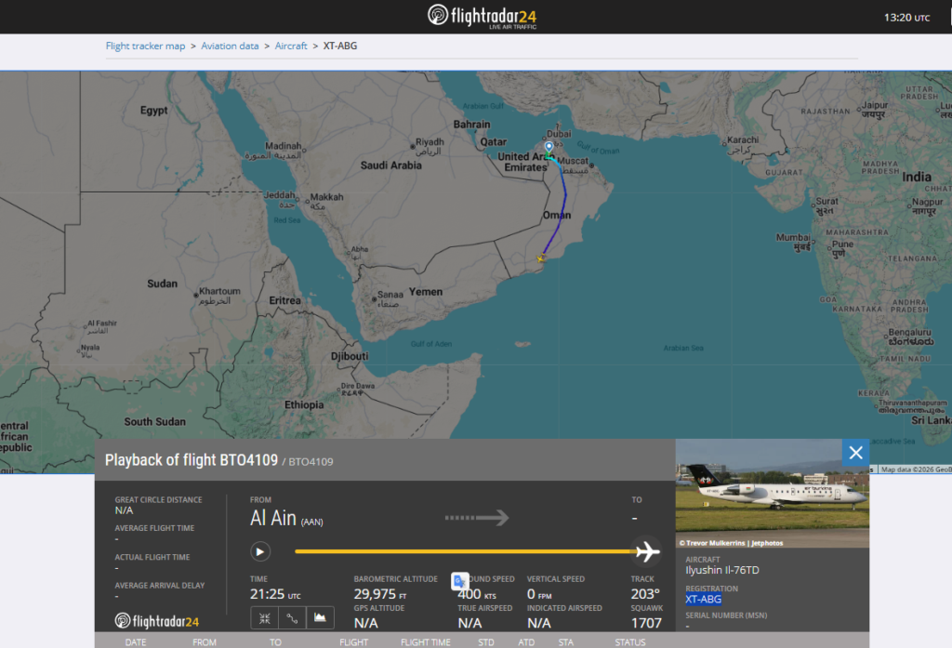Open the Aircraft breadcrumb link
Viewport: 952px width, 648px height.
291,46
